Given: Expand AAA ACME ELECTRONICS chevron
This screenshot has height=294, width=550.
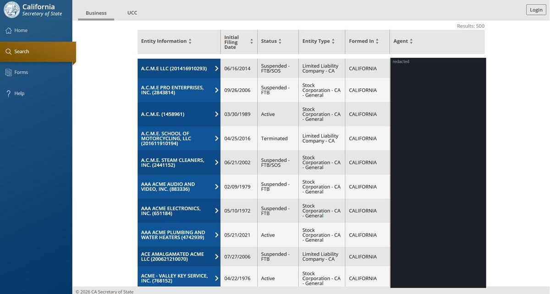Looking at the screenshot, I should [216, 211].
